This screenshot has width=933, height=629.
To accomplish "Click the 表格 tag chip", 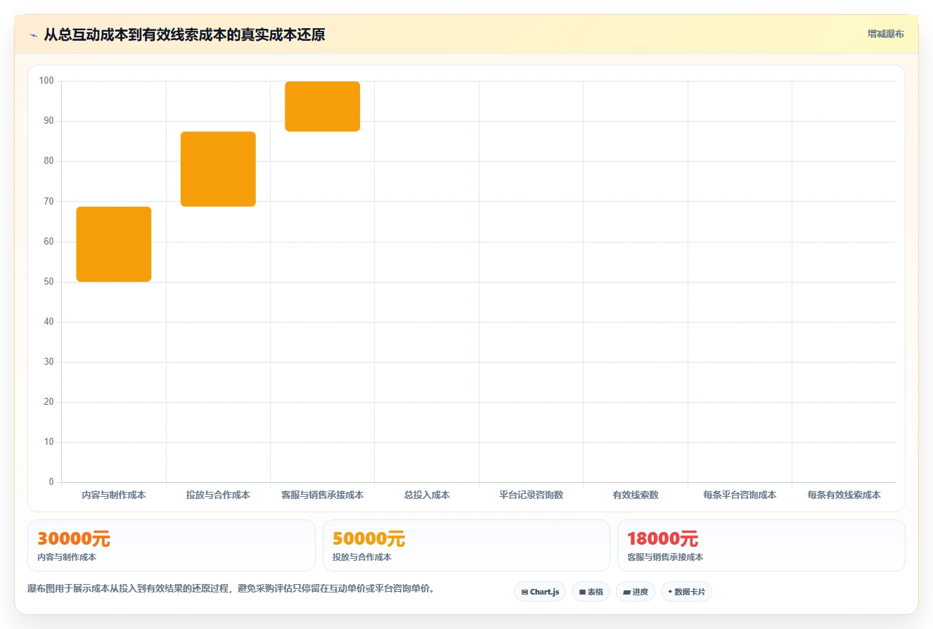I will (x=591, y=592).
